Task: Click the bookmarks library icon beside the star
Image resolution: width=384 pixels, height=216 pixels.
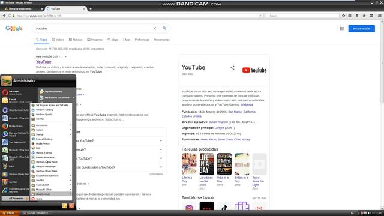Action: coord(350,16)
